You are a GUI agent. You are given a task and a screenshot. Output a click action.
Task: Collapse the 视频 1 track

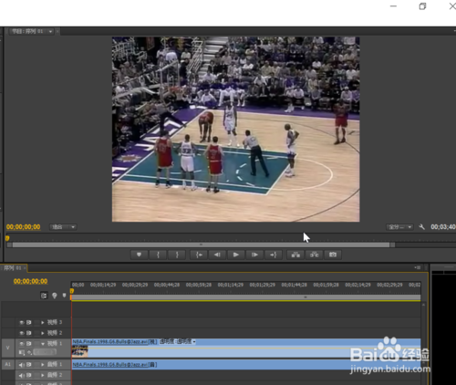click(43, 344)
